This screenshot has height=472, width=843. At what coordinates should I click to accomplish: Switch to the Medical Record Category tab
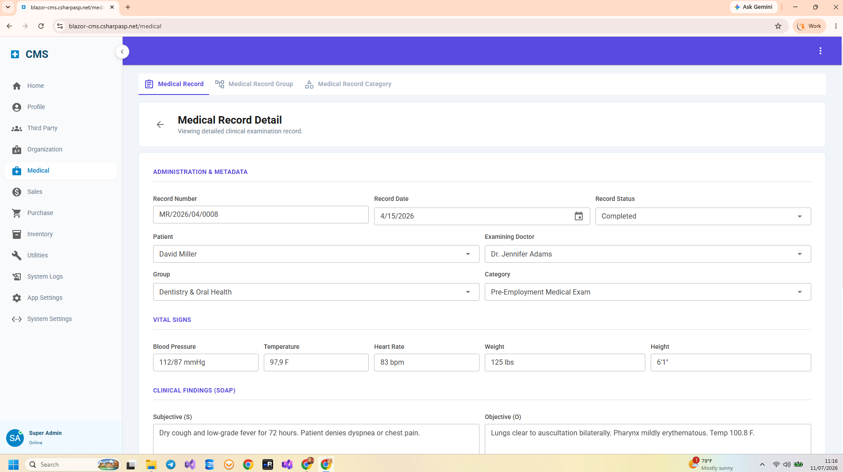point(348,84)
